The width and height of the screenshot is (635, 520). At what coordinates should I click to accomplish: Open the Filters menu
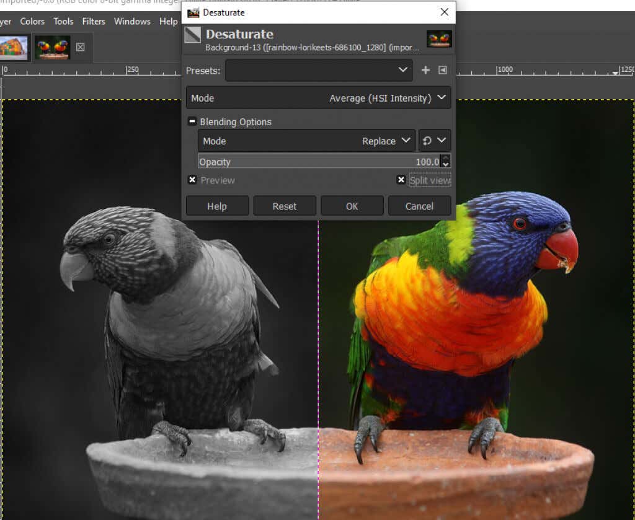coord(94,21)
